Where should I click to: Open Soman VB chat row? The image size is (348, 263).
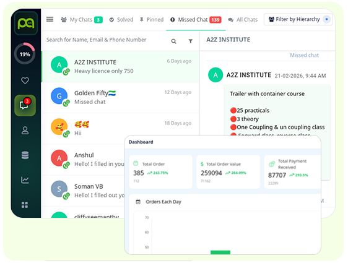click(x=83, y=191)
